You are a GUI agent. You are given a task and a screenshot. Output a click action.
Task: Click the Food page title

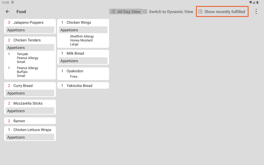(x=21, y=12)
